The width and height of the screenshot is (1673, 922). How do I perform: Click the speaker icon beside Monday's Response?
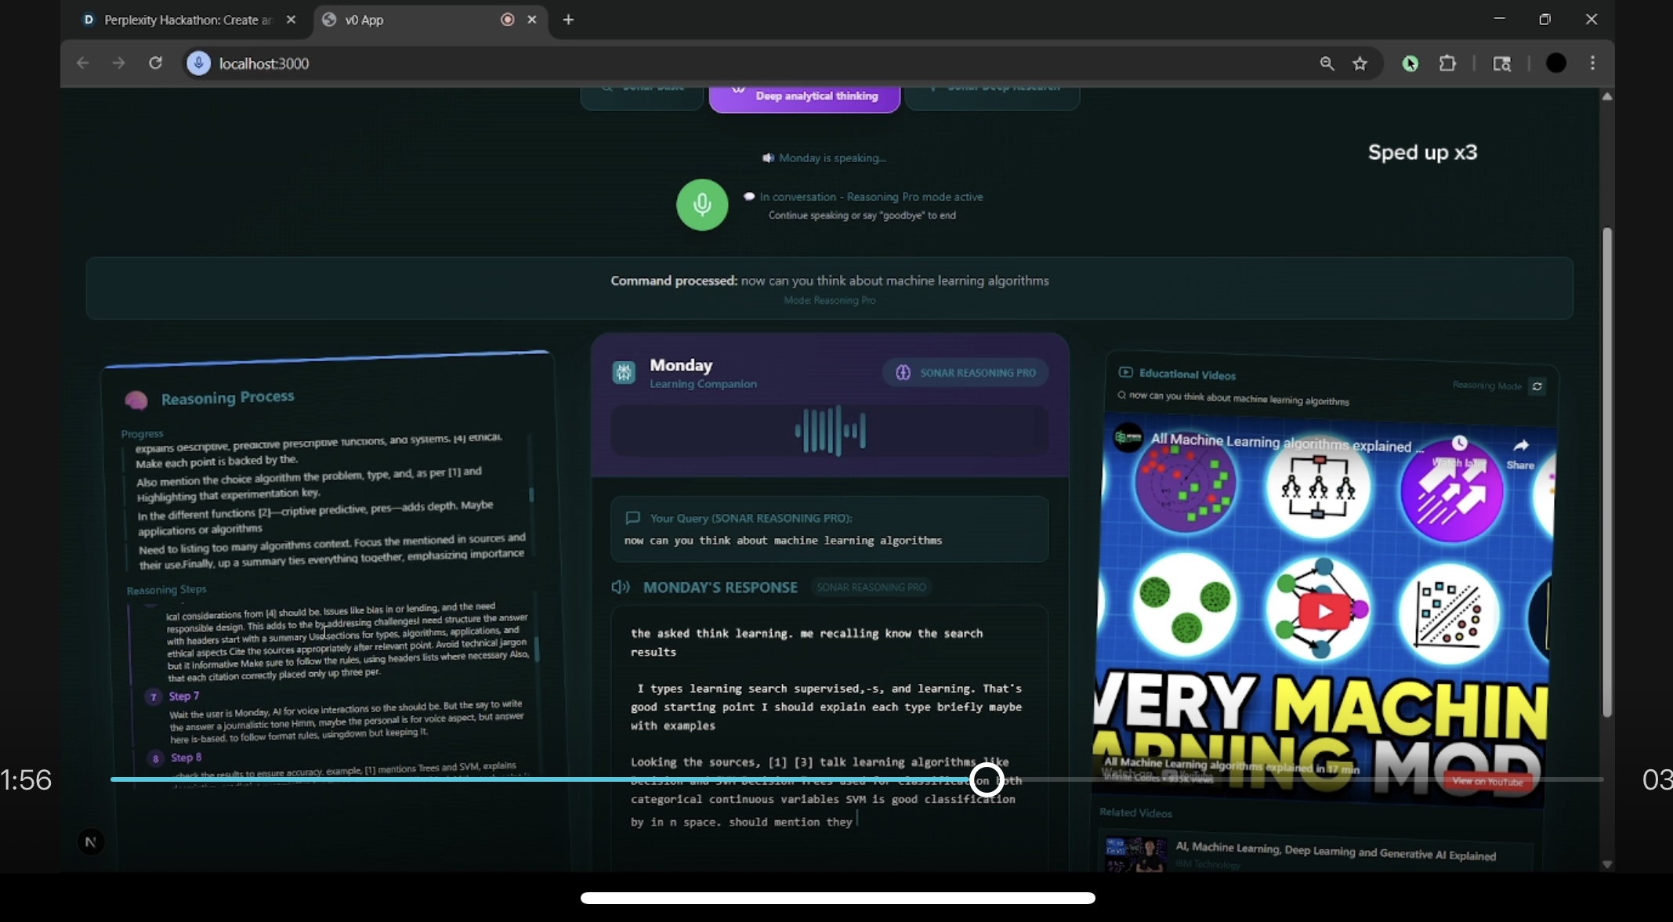click(x=621, y=588)
